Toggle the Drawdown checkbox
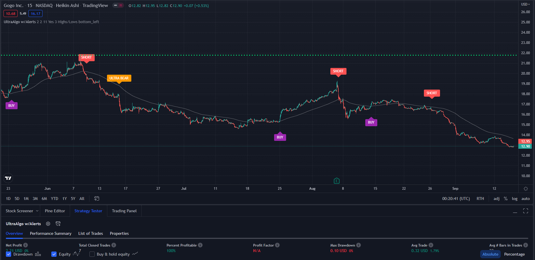Screen dimensions: 535x260 point(9,254)
